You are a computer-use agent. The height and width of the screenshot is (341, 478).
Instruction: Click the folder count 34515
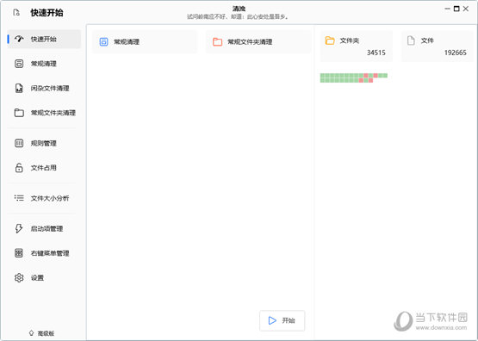(376, 53)
